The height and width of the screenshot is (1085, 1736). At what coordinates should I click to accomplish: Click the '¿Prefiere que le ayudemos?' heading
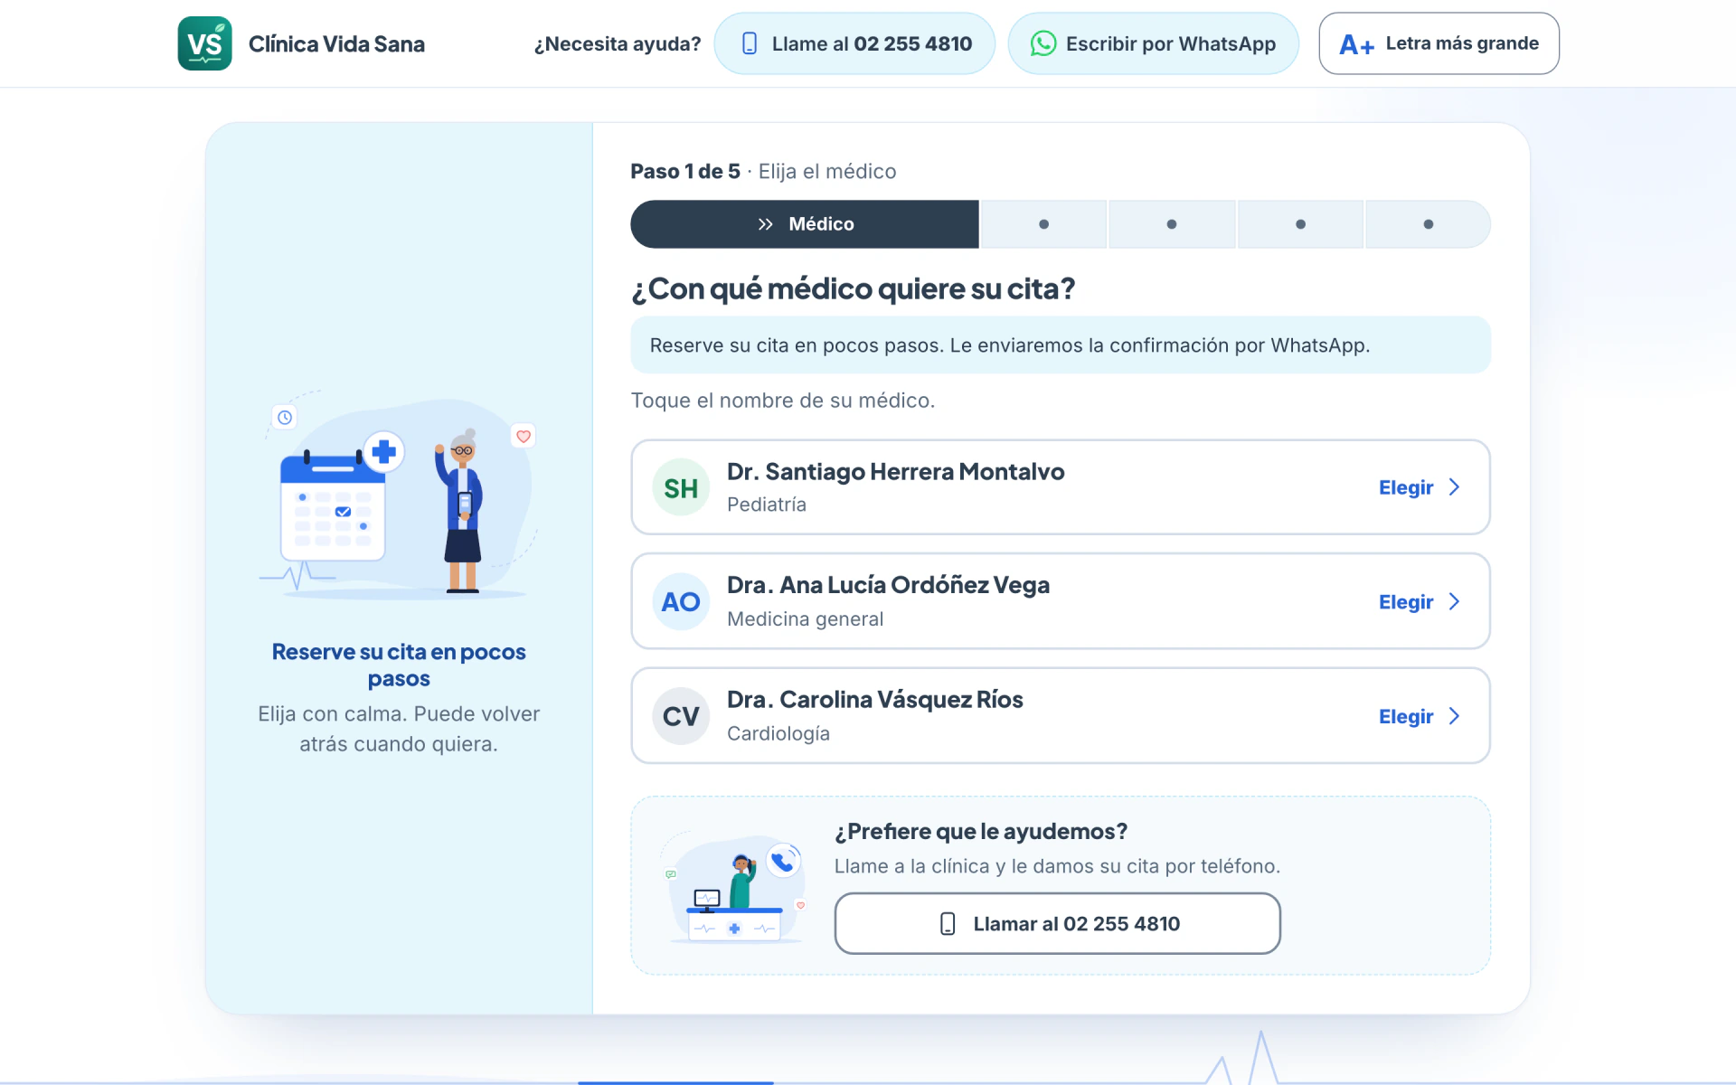point(981,831)
